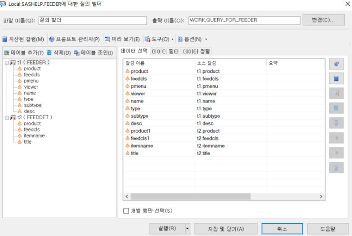Screen dimensions: 352x236
Task: Click calculator icon button right of grid
Action: click(336, 79)
